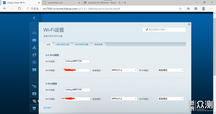The height and width of the screenshot is (114, 216).
Task: Close the www.linksys.com tab
Action: [79, 3]
